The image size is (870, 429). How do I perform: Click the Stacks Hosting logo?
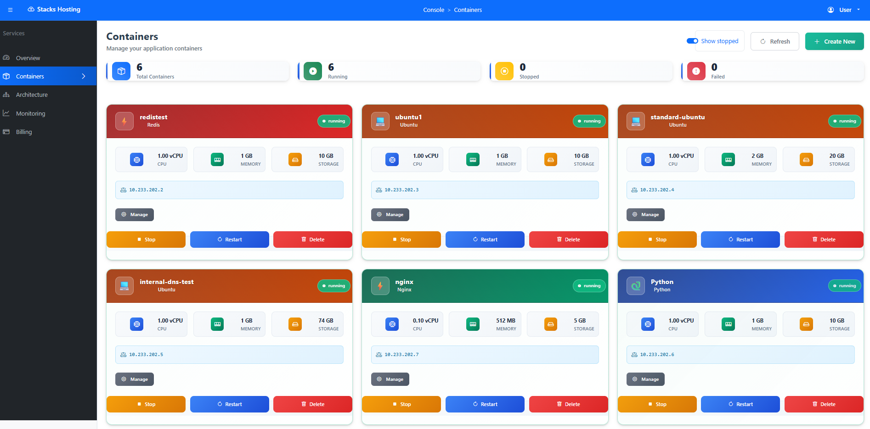(x=54, y=9)
